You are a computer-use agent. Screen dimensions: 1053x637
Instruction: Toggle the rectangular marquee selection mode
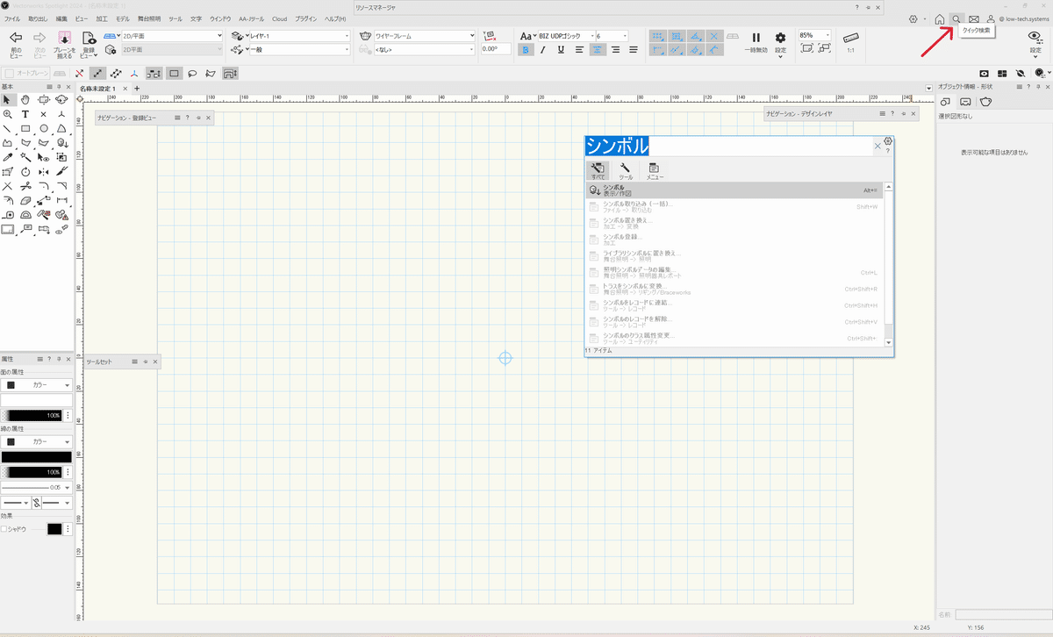click(x=175, y=74)
